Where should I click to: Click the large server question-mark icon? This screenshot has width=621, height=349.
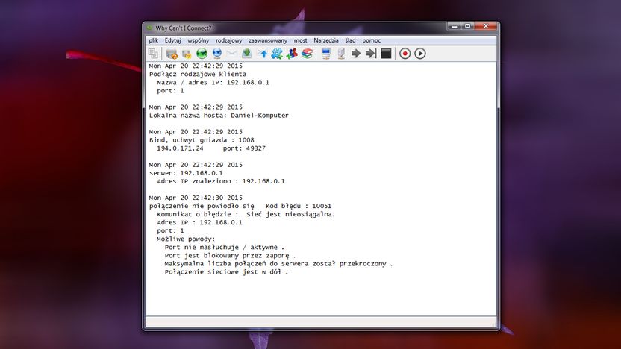pyautogui.click(x=172, y=54)
